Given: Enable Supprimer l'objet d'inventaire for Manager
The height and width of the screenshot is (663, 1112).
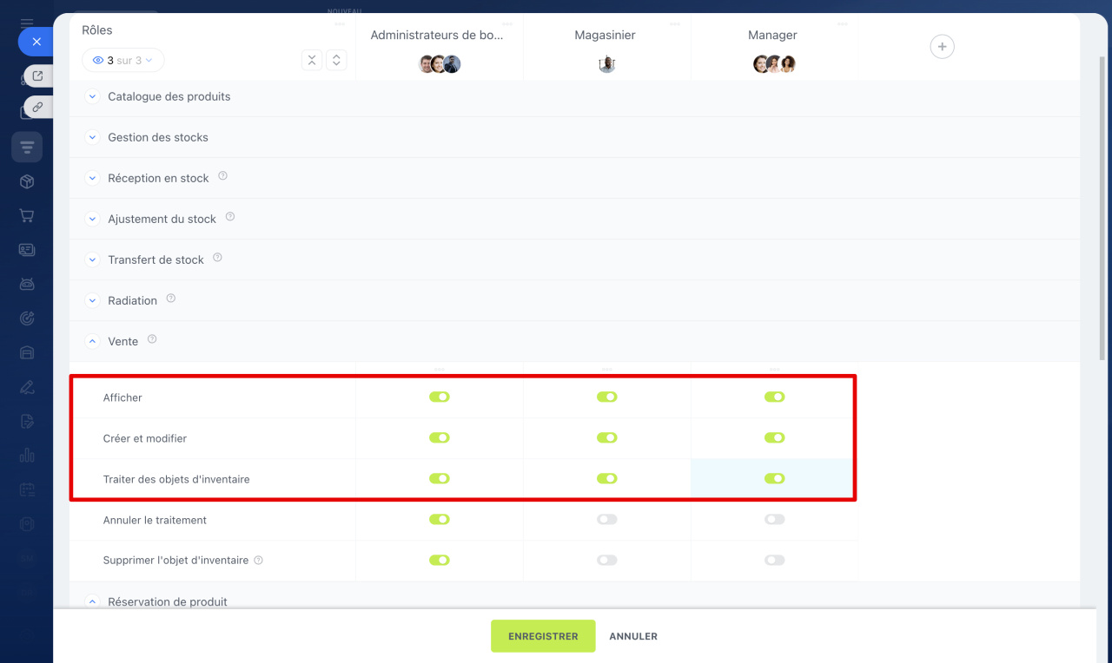Looking at the screenshot, I should [775, 560].
